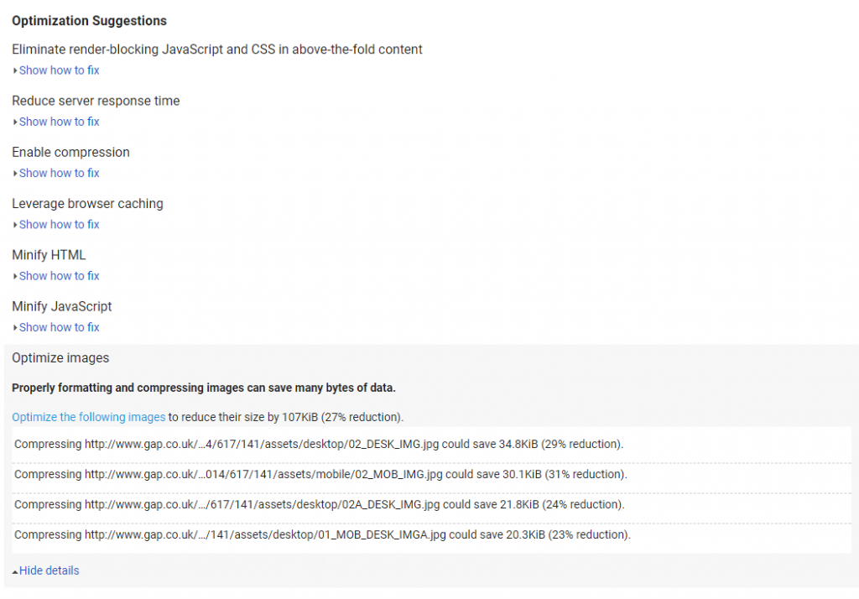Click the 'Optimization Suggestions' title
This screenshot has width=859, height=599.
[89, 21]
